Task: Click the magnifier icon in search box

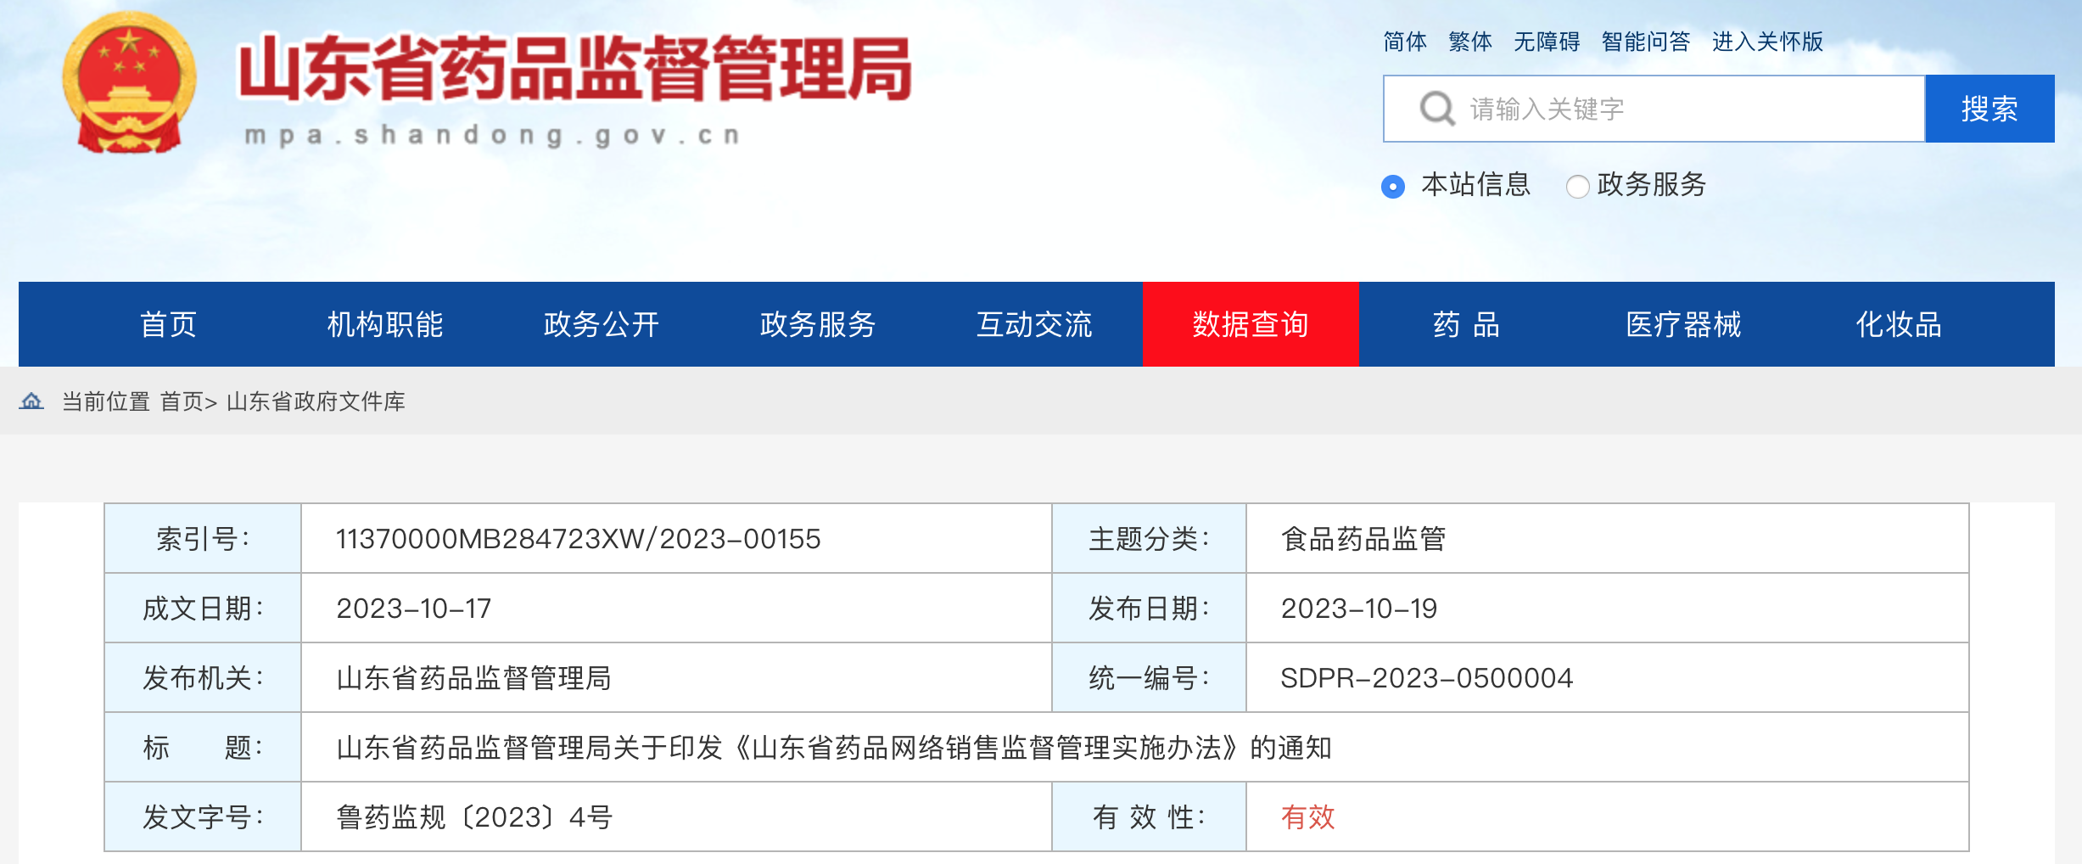Action: point(1437,109)
